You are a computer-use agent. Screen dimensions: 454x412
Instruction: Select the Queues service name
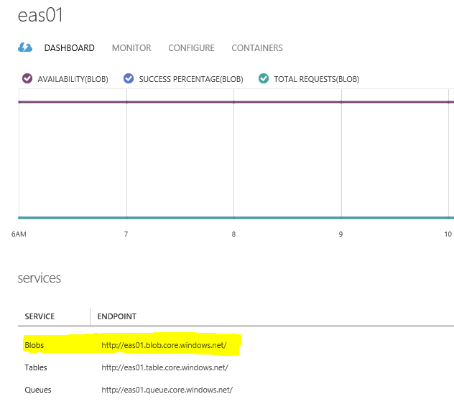click(x=38, y=390)
